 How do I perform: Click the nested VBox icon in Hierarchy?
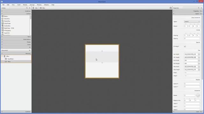pyautogui.click(x=6, y=61)
